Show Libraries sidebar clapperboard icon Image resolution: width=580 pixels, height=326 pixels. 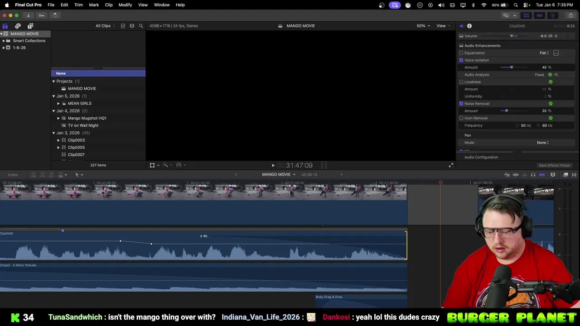pyautogui.click(x=5, y=26)
